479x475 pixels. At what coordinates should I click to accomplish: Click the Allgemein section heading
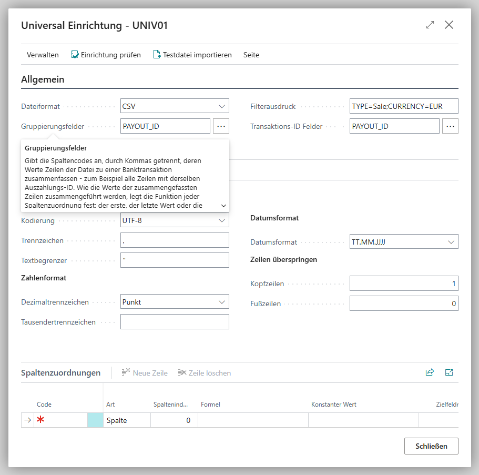tap(43, 79)
